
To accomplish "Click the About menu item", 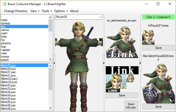I will (x=74, y=11).
